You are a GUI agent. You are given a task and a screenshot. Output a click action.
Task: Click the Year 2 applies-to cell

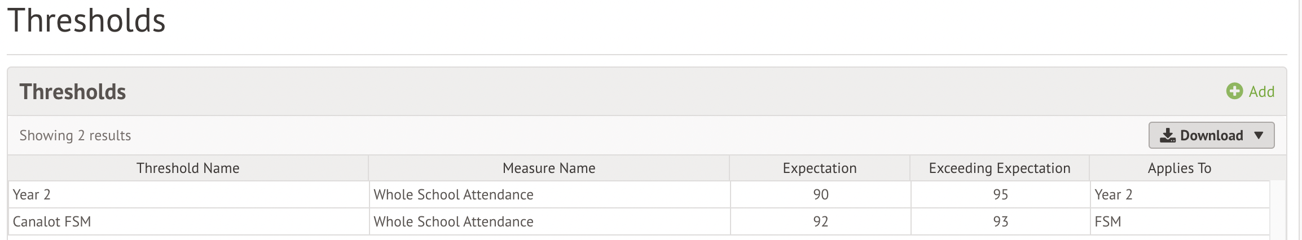tap(1180, 194)
